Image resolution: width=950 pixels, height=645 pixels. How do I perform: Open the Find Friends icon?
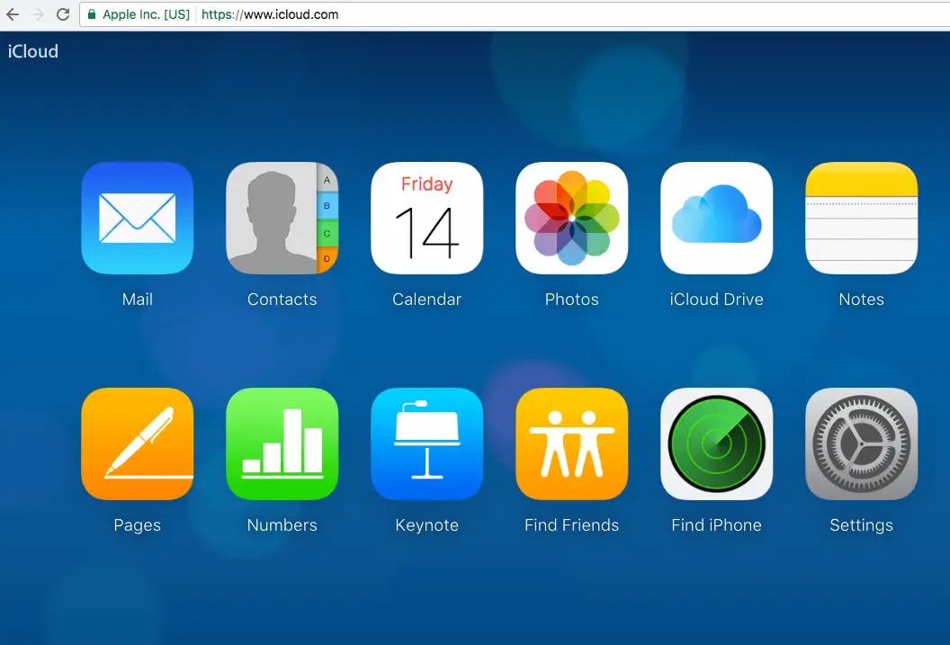(x=572, y=443)
